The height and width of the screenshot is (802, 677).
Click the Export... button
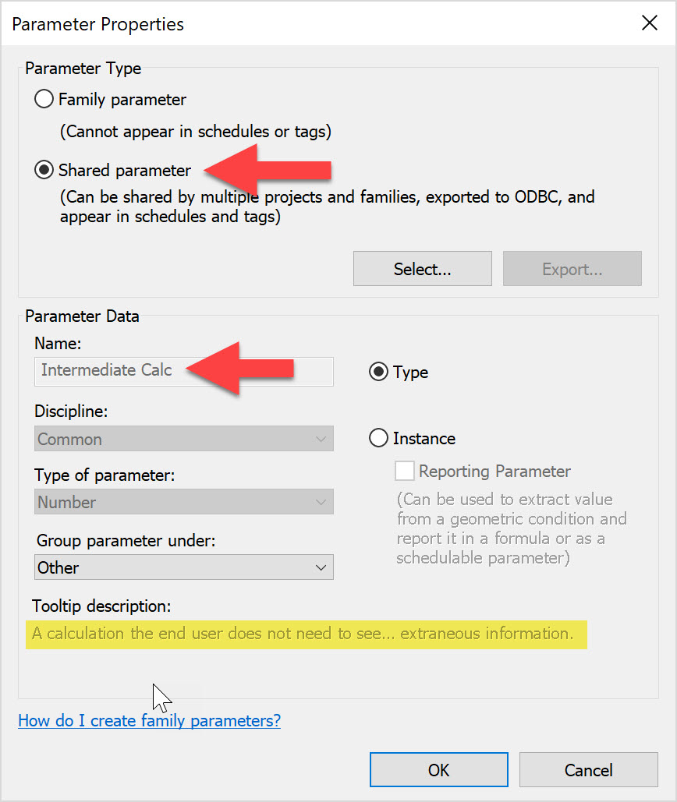(572, 268)
